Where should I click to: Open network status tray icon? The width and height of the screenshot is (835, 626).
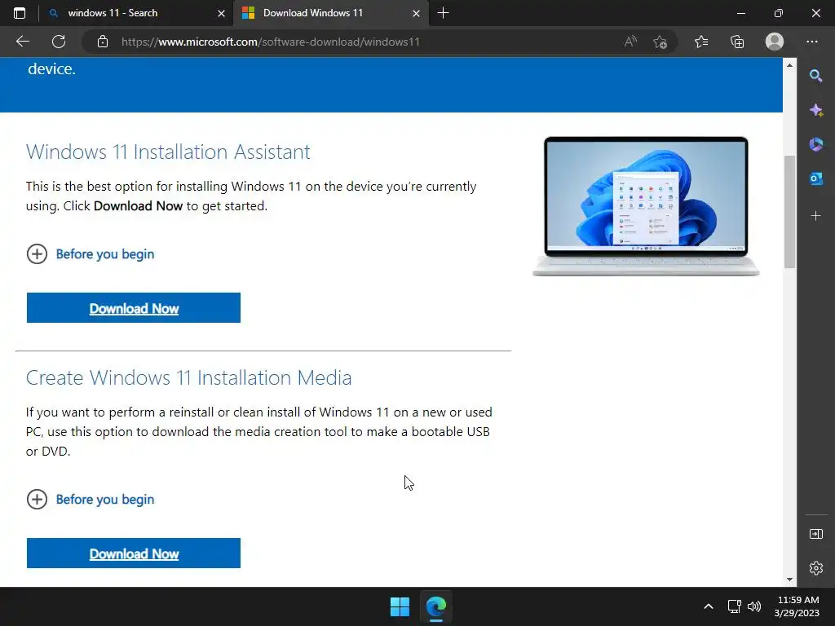tap(735, 606)
